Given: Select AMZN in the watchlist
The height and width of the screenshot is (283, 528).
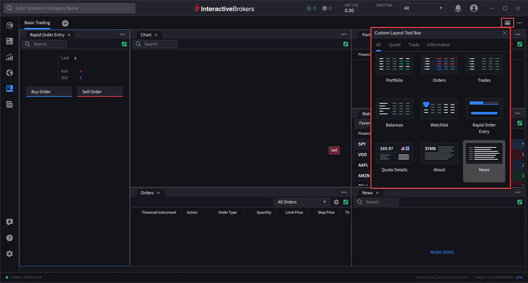Looking at the screenshot, I should (364, 176).
